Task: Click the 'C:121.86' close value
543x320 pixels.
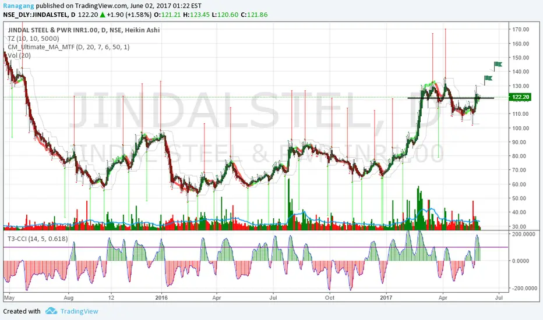Action: pos(254,15)
